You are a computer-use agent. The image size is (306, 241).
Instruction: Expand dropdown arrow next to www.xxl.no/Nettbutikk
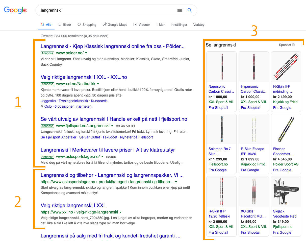coord(98,84)
